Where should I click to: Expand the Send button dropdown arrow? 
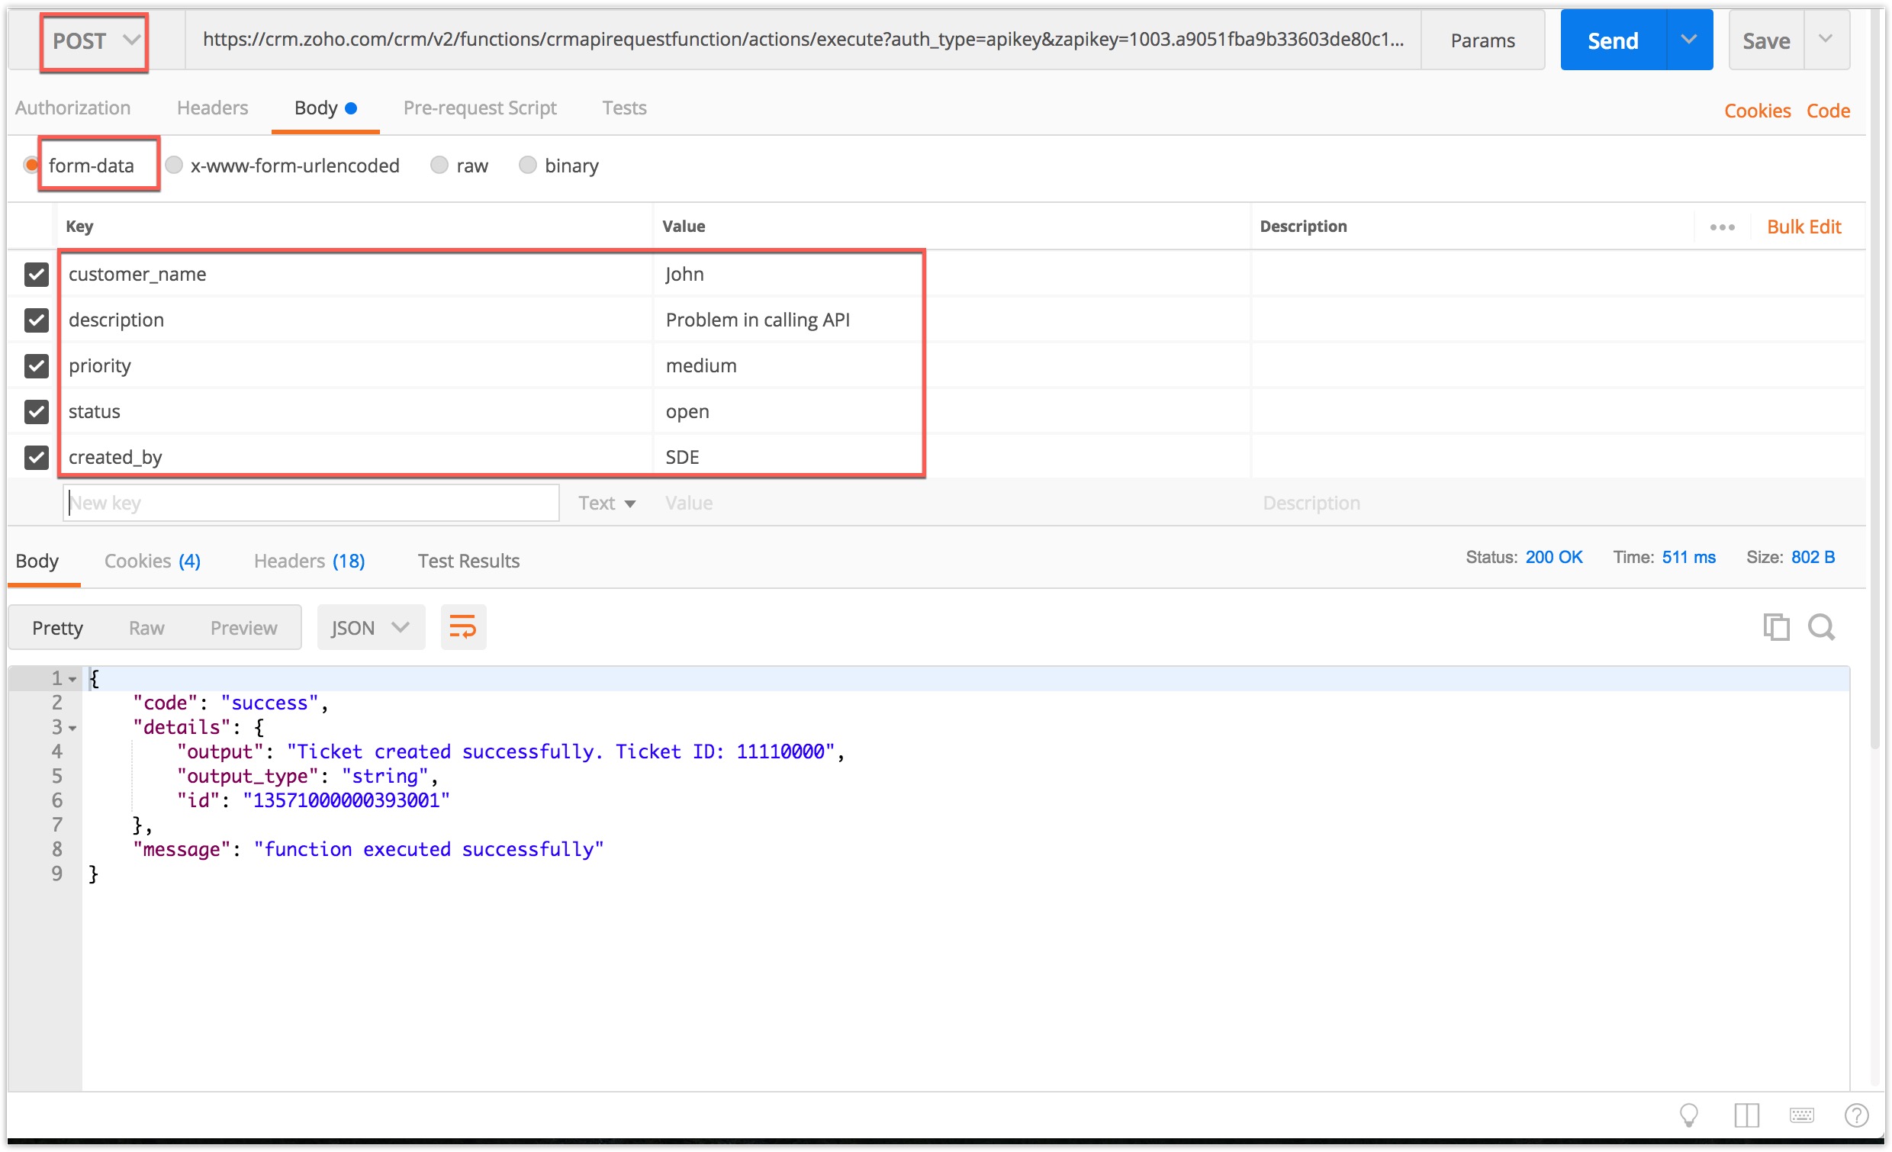(x=1688, y=40)
